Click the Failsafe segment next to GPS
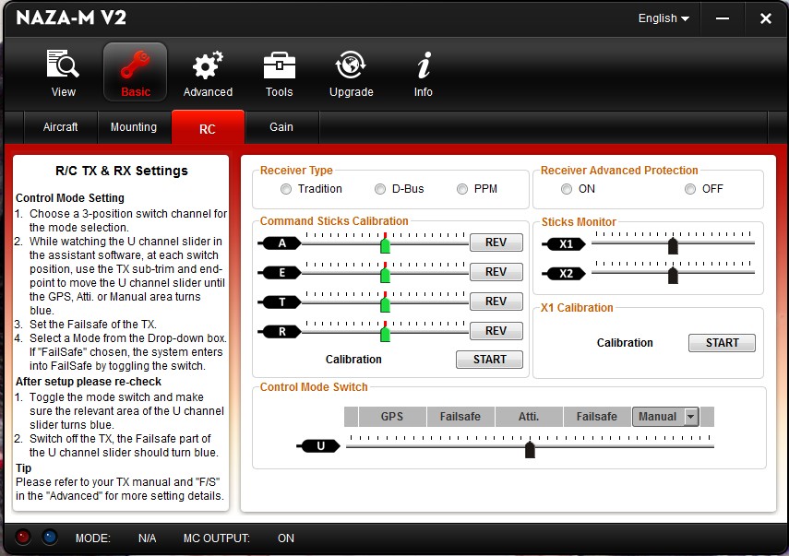Viewport: 789px width, 556px height. [460, 417]
